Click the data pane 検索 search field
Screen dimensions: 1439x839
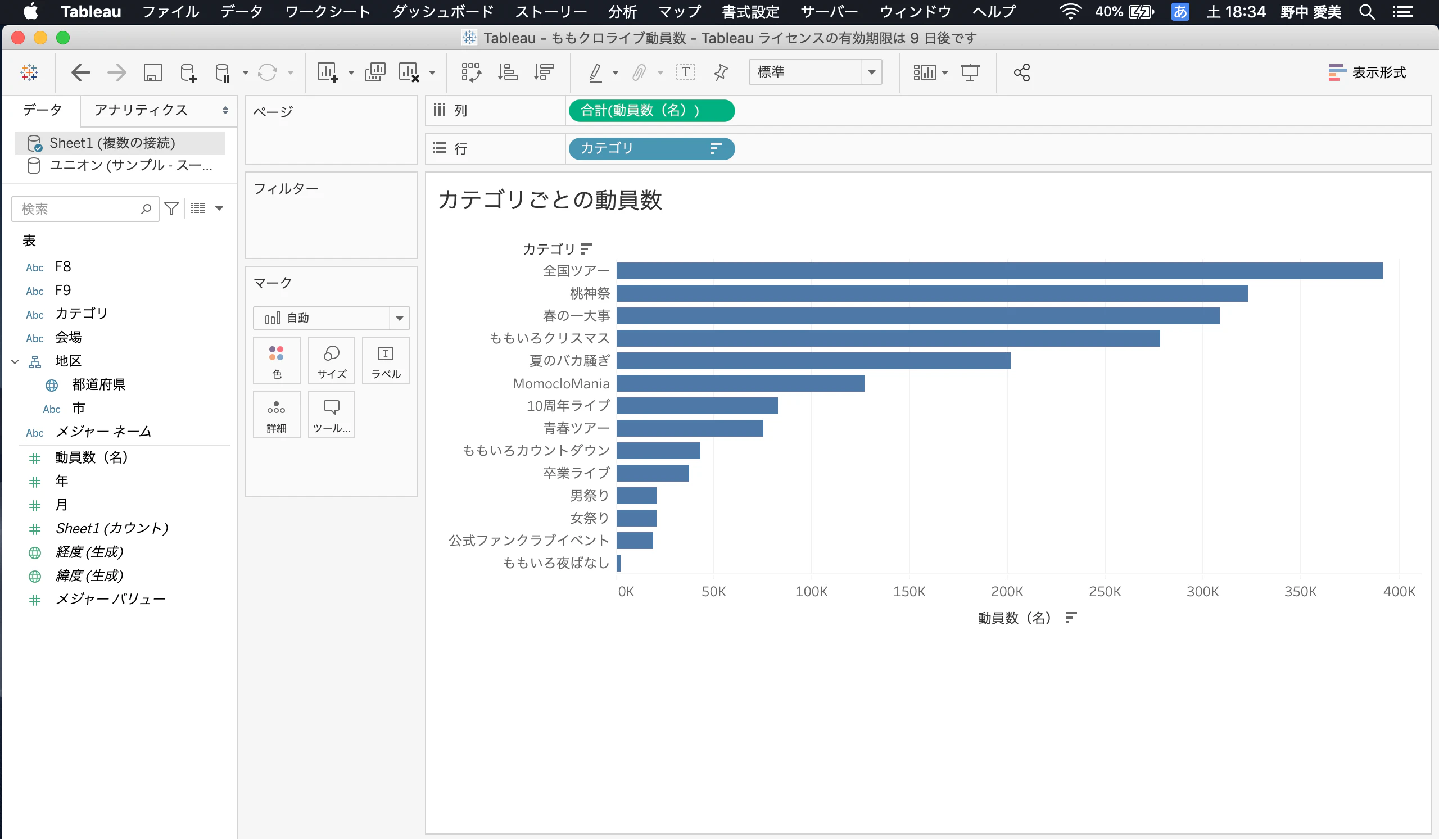coord(85,209)
